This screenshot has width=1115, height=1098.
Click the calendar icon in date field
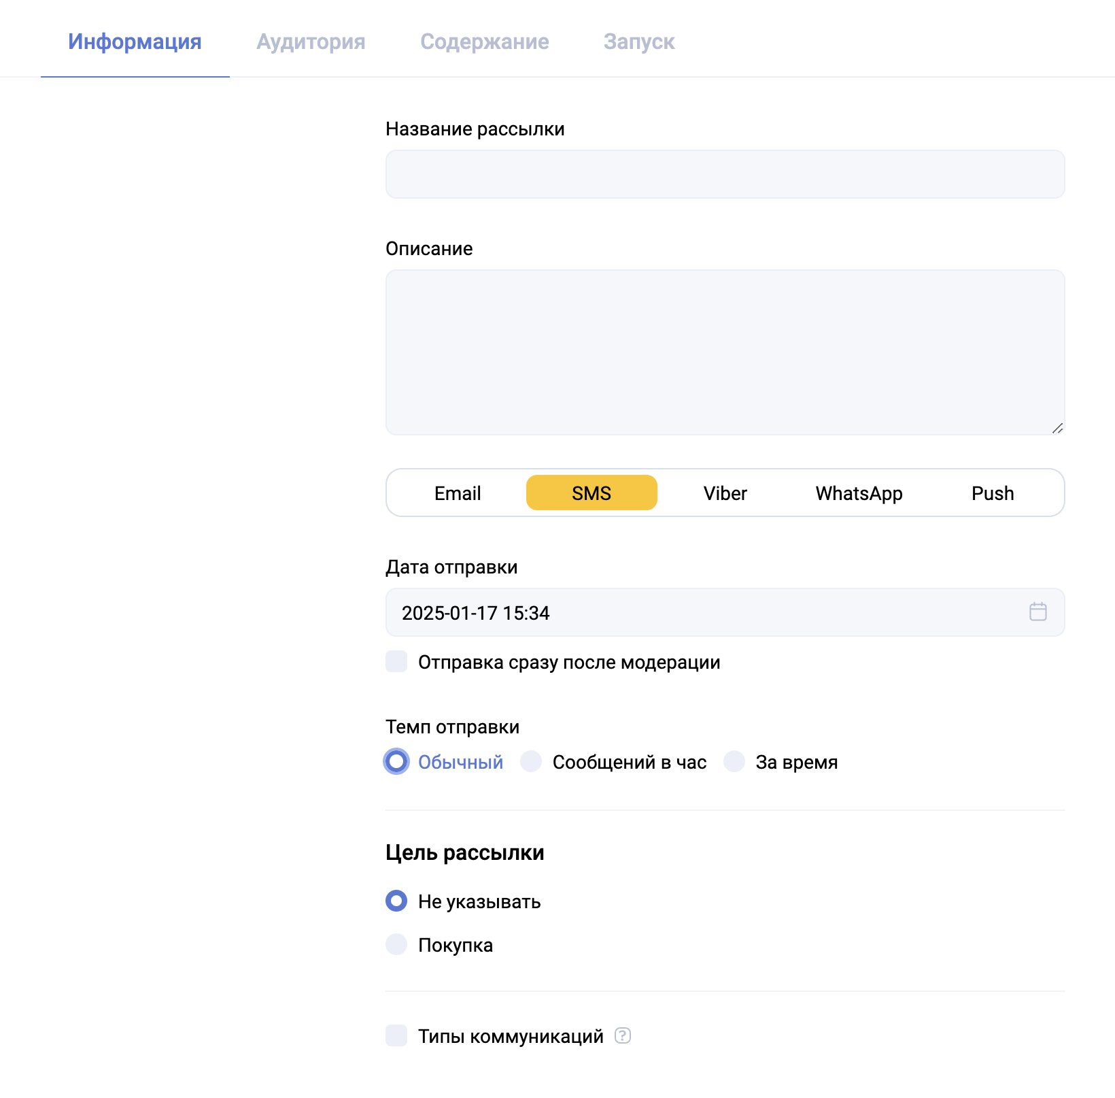click(1037, 612)
